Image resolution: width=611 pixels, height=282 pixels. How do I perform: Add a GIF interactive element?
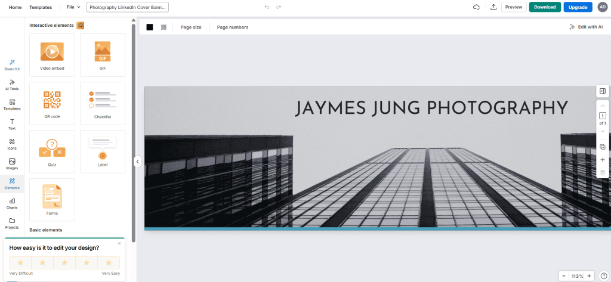click(103, 55)
